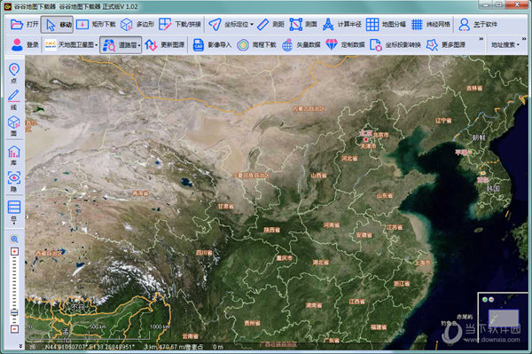Click the 朝鲜 country label

pos(479,138)
